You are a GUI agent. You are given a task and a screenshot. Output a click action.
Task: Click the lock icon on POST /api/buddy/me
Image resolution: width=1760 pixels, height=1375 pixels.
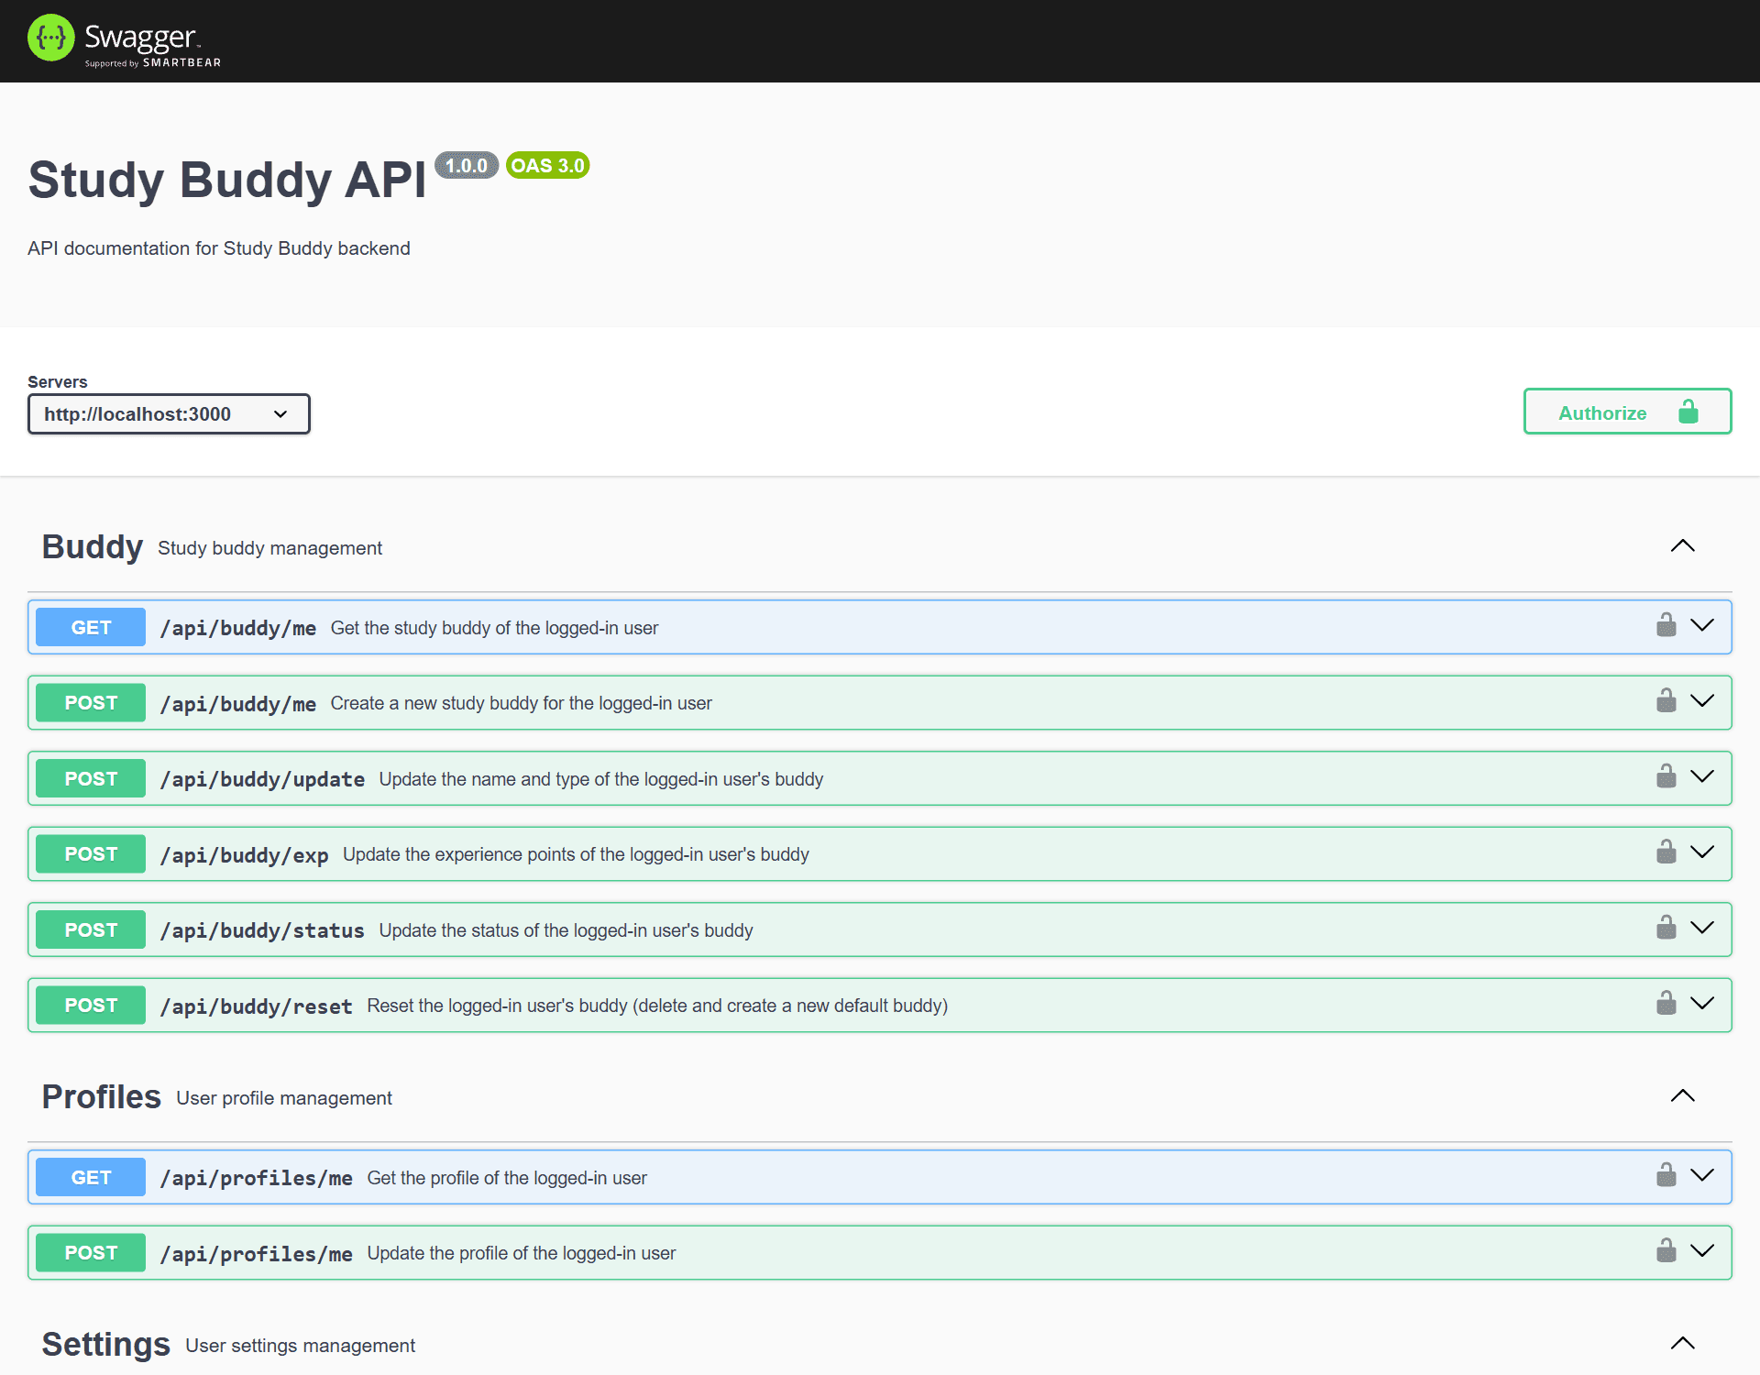(x=1666, y=700)
